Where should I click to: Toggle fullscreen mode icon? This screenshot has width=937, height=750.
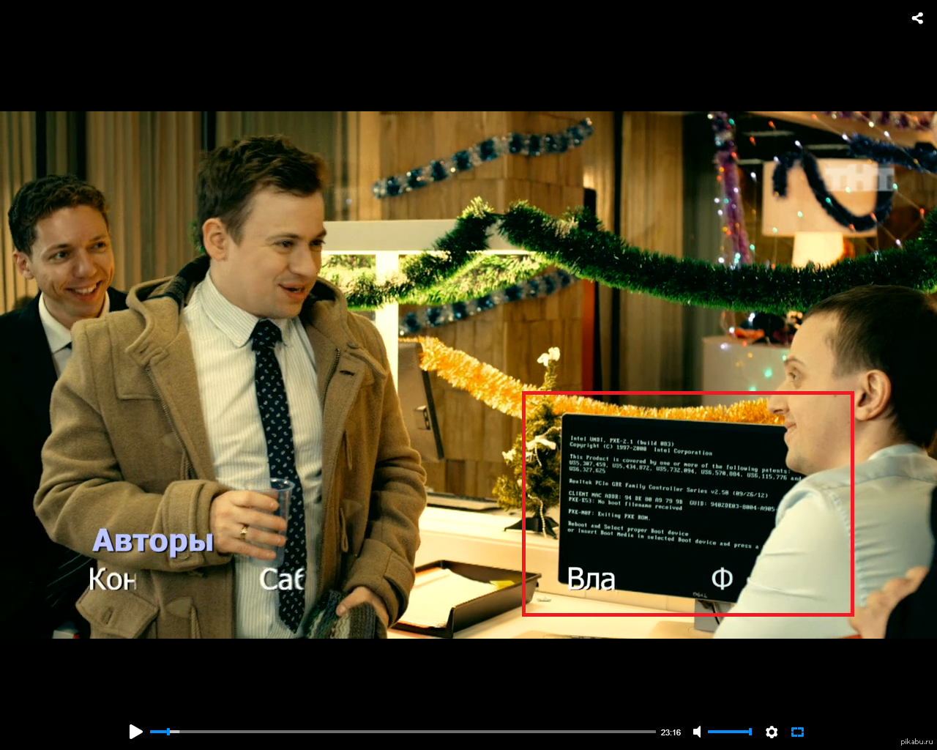(798, 732)
